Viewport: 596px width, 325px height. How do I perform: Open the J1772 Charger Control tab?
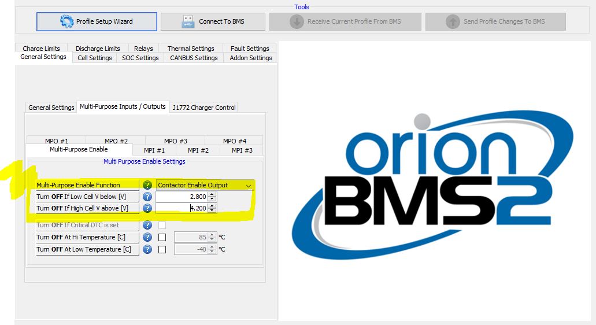(x=204, y=108)
